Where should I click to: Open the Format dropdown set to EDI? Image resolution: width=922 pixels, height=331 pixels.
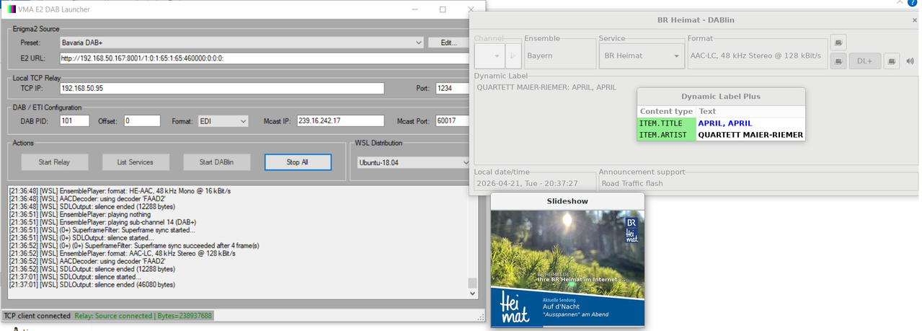point(223,121)
